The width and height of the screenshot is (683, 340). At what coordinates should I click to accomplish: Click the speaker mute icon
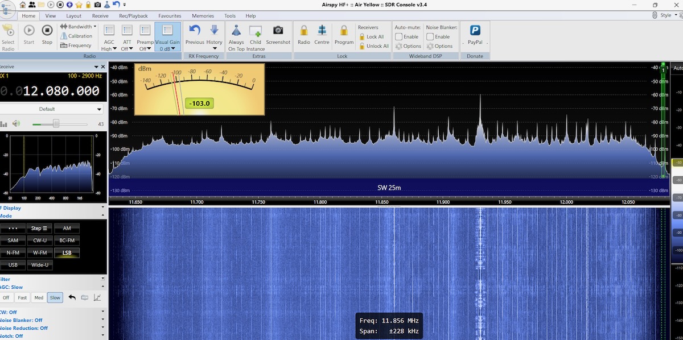pyautogui.click(x=16, y=124)
